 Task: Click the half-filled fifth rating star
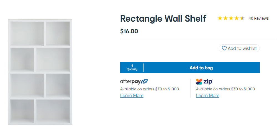click(x=242, y=18)
